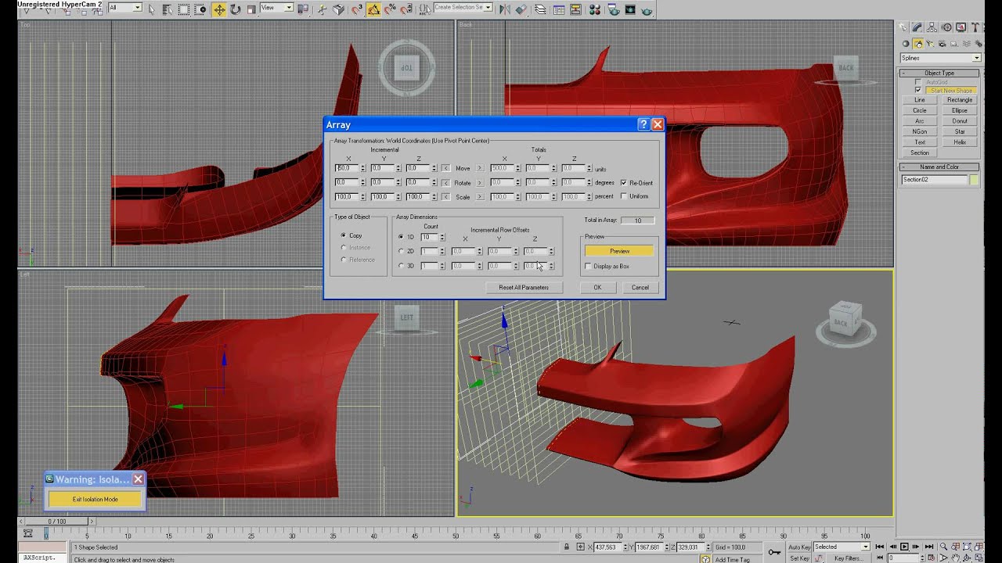Click the 1D Count value field
The width and height of the screenshot is (1002, 563).
(429, 237)
